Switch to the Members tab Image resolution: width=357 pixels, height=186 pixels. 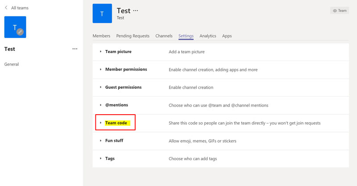tap(101, 36)
